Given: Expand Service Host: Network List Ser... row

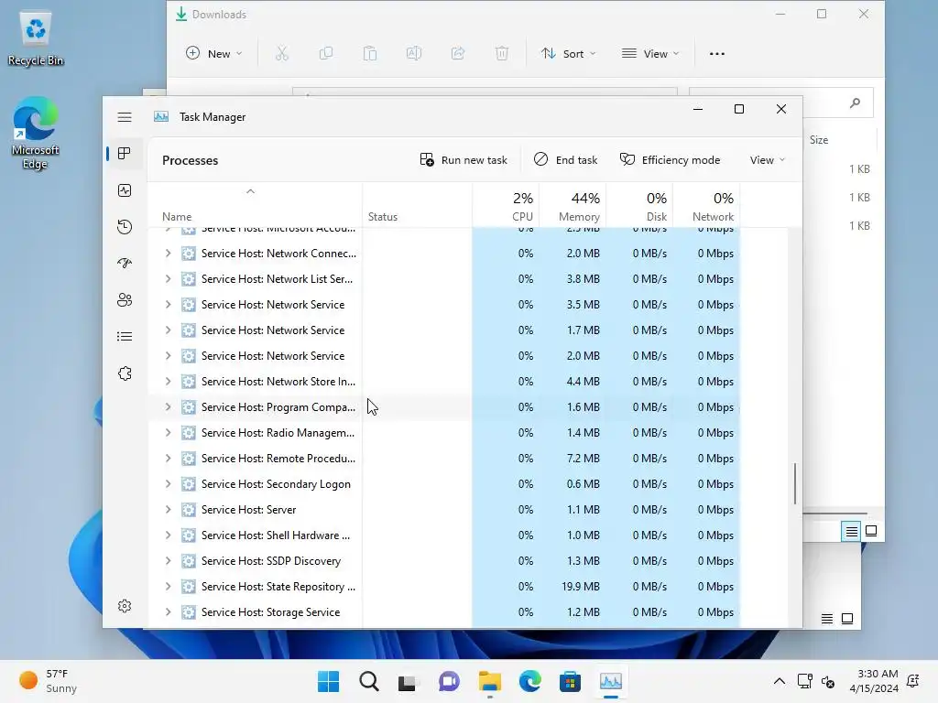Looking at the screenshot, I should [x=169, y=279].
